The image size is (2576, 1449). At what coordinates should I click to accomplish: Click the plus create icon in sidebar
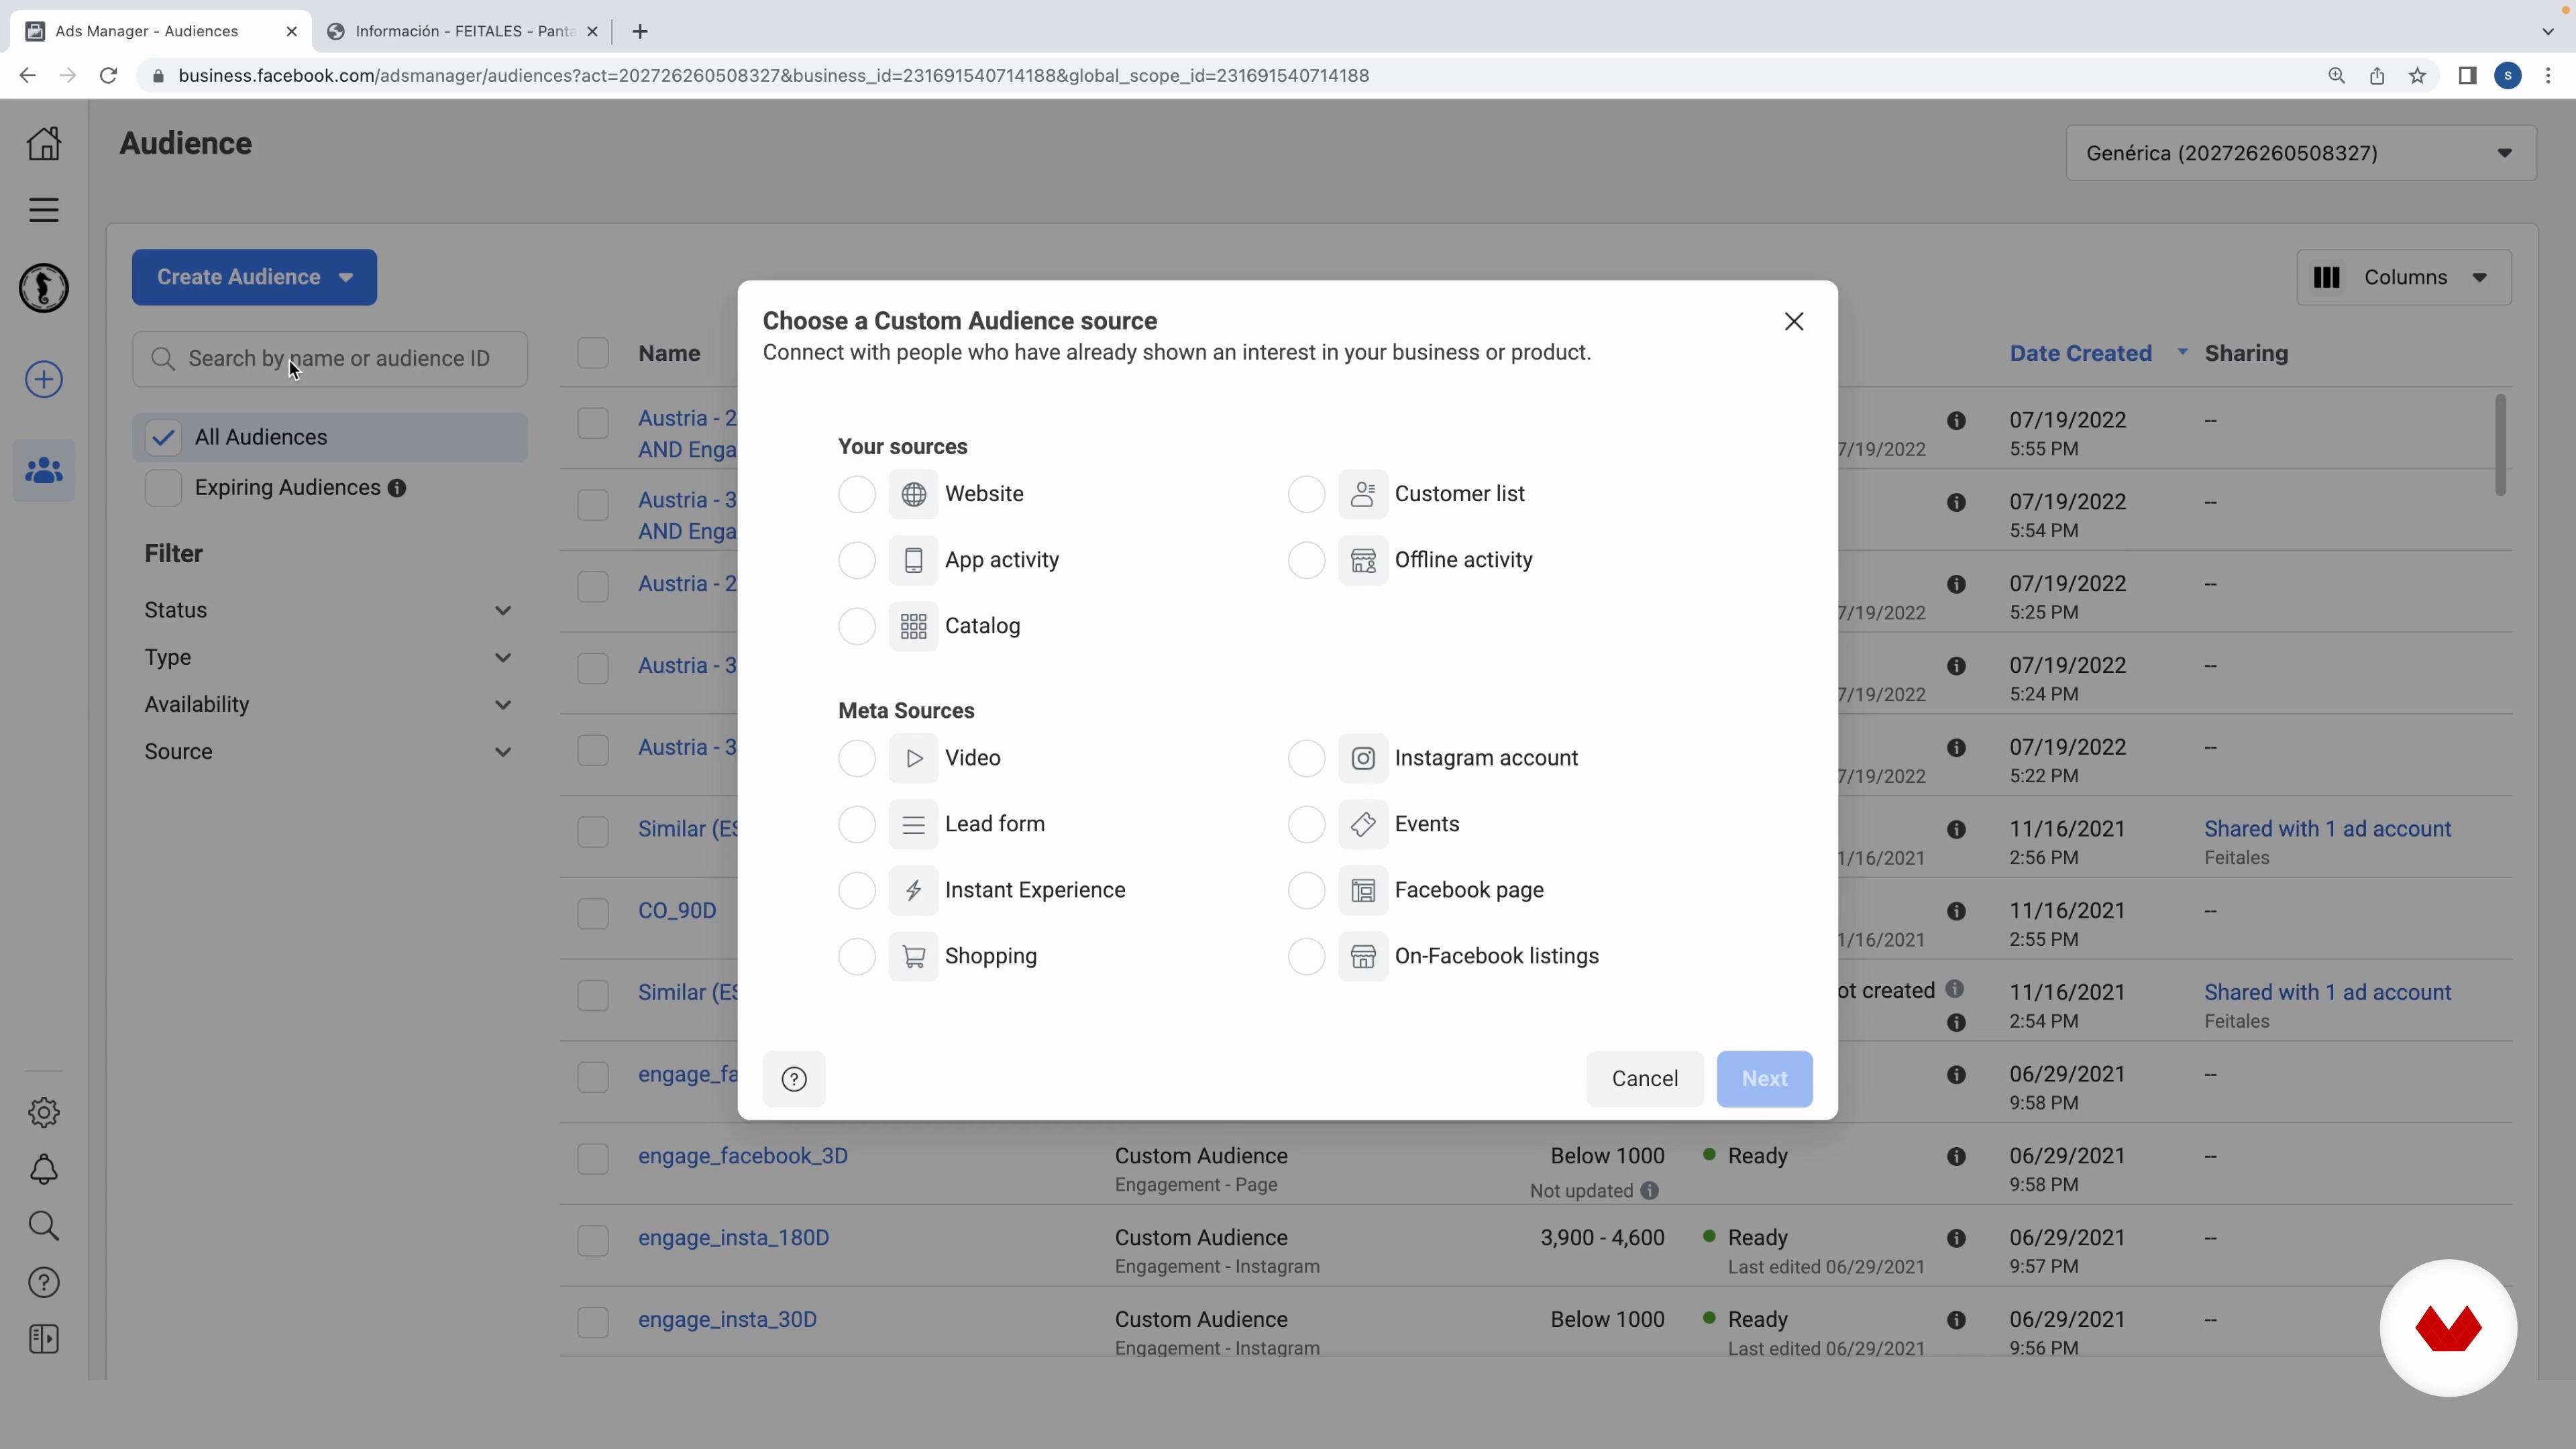44,379
